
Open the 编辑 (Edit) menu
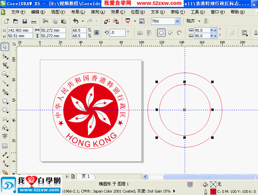38,12
